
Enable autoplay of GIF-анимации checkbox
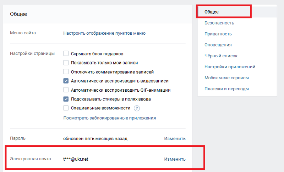click(66, 90)
